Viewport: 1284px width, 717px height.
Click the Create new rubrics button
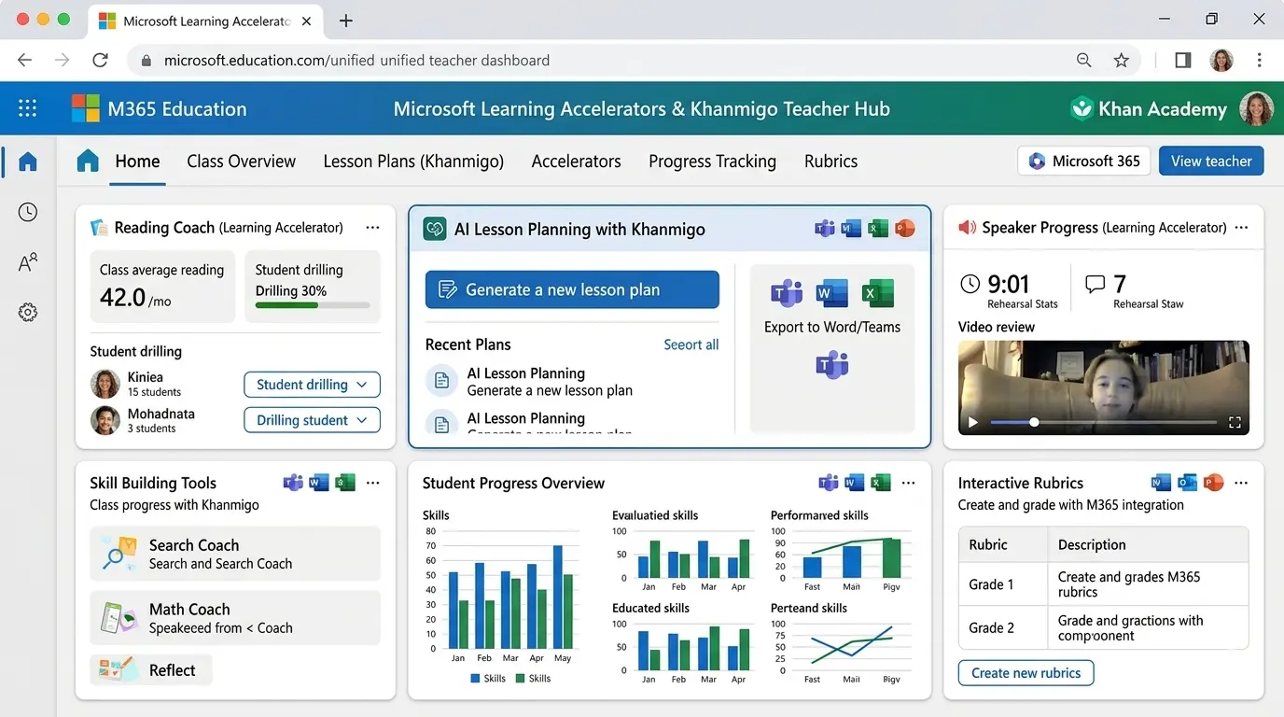[1026, 672]
